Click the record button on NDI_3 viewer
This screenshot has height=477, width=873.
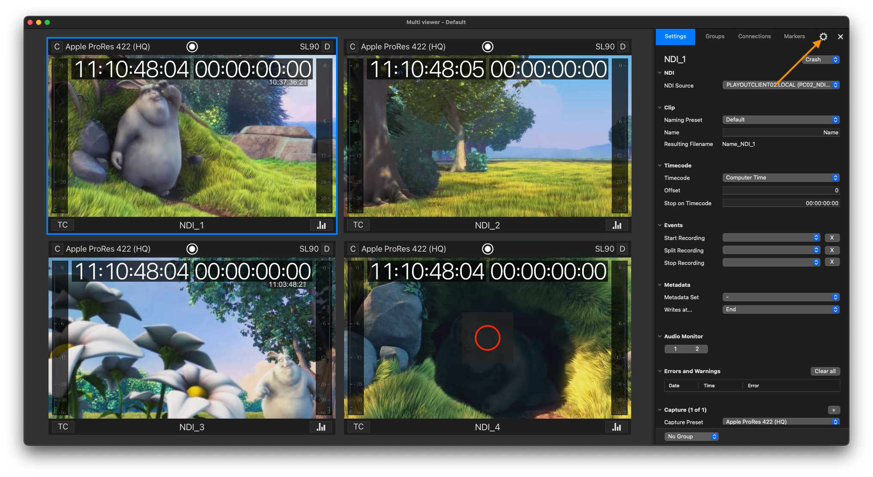pos(192,249)
